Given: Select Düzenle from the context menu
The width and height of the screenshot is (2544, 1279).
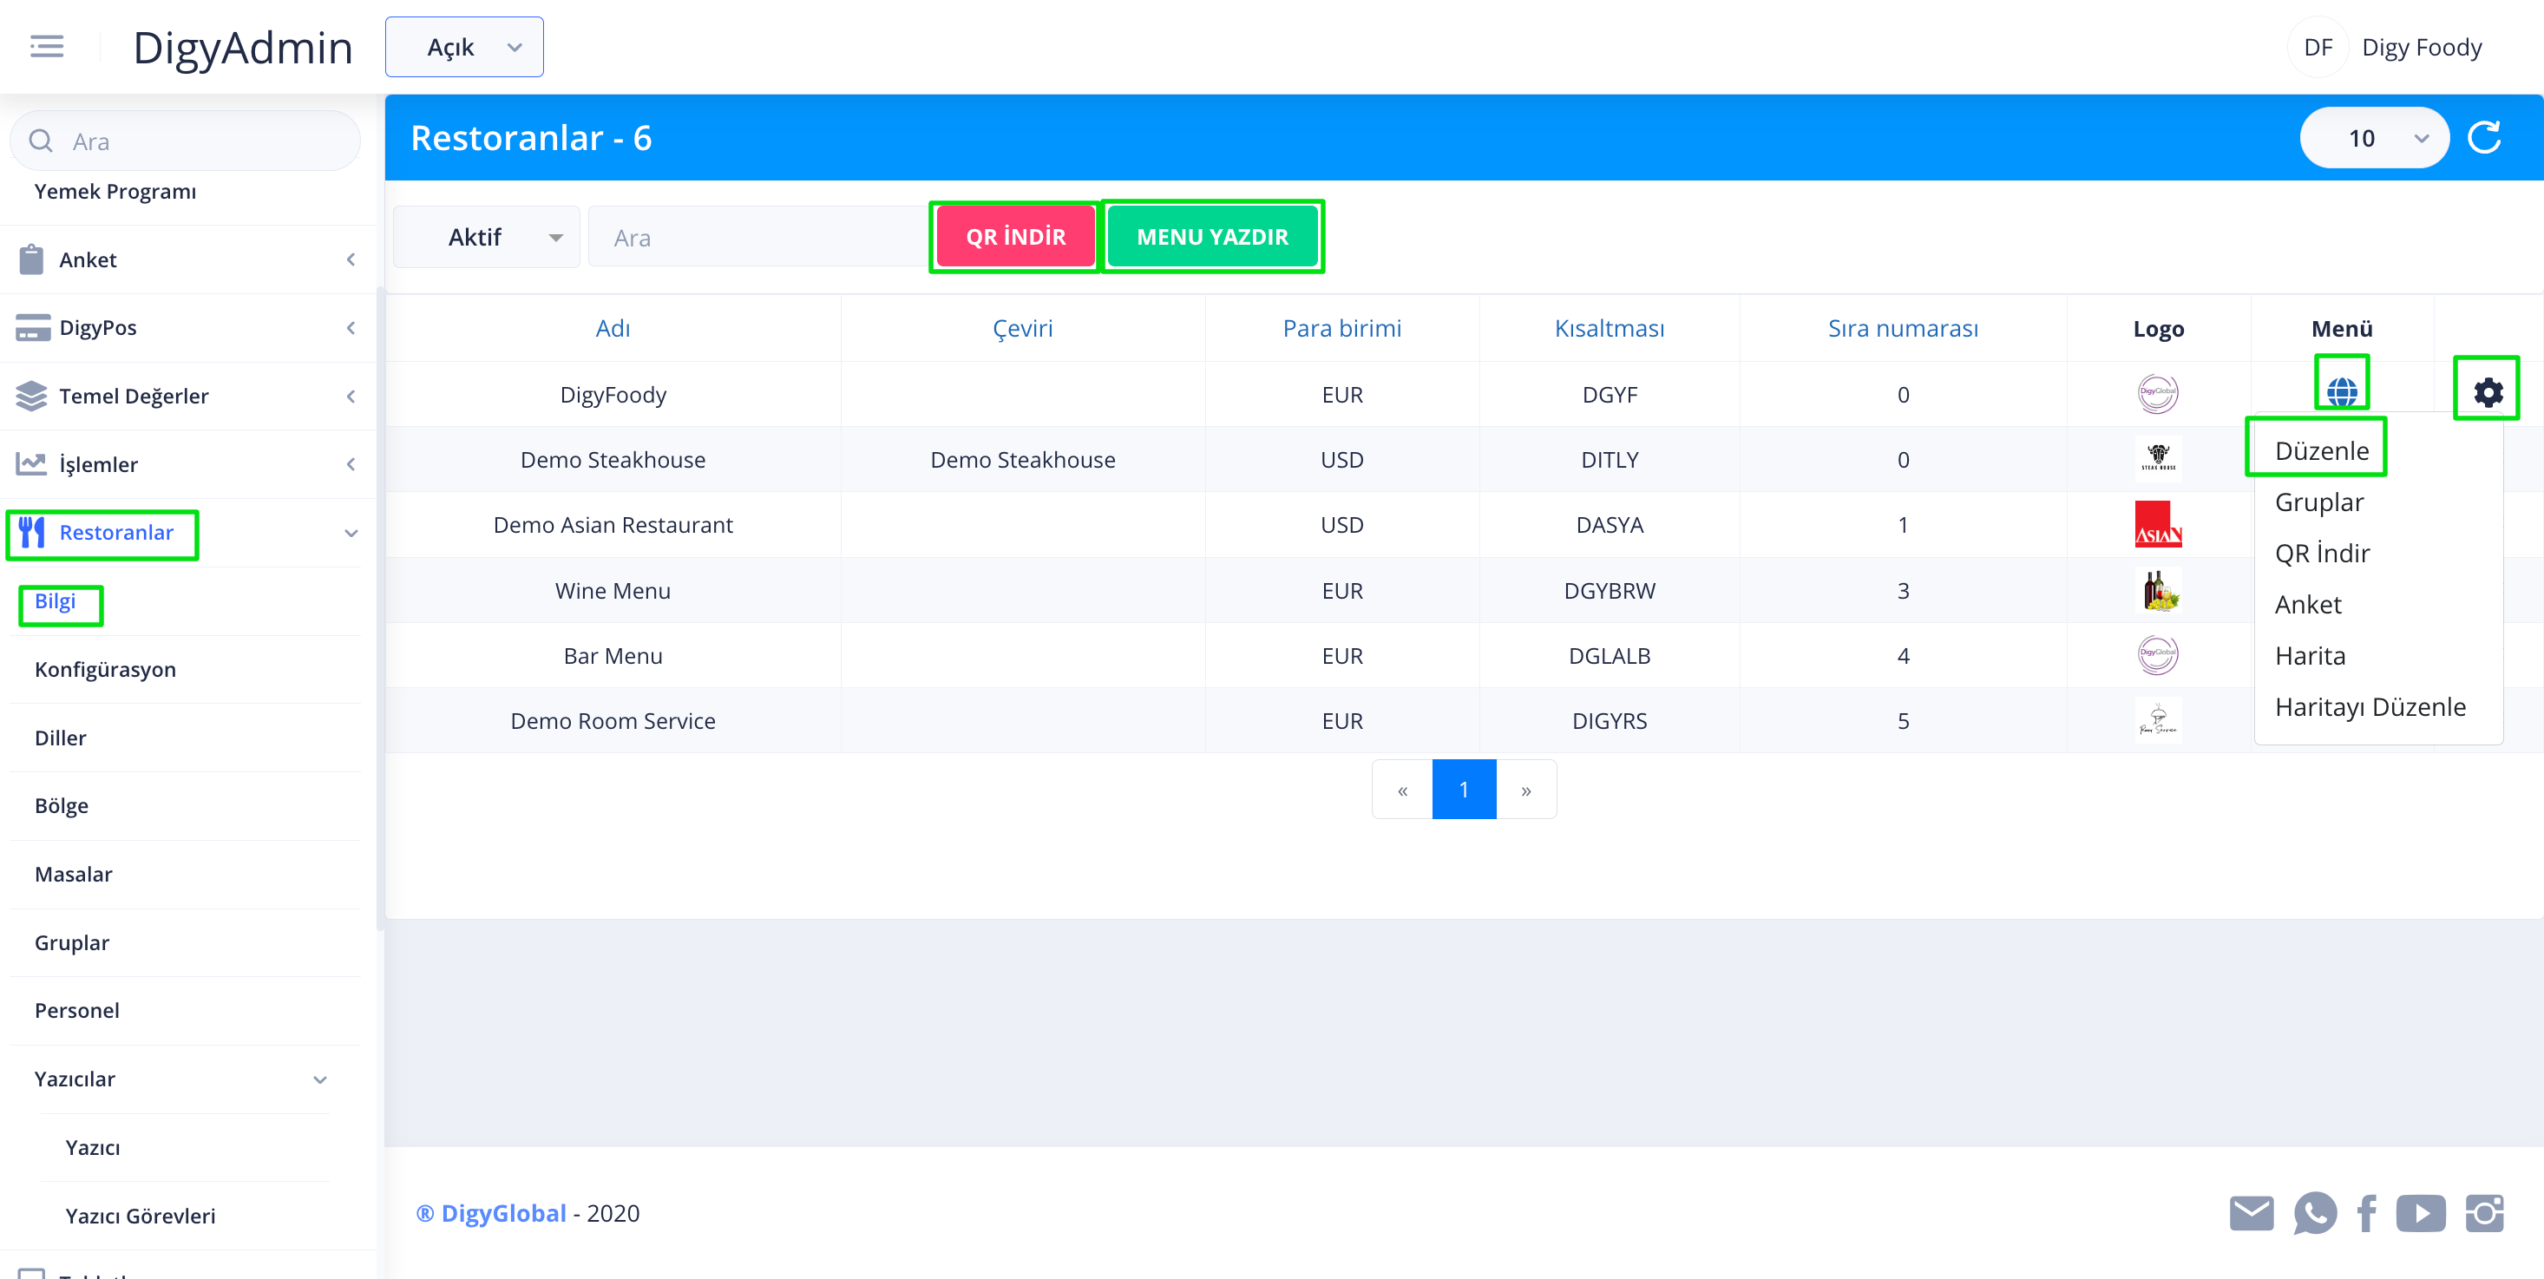Looking at the screenshot, I should 2321,451.
